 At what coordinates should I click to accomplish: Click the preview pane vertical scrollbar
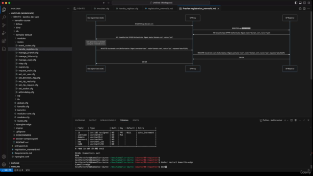pos(312,46)
